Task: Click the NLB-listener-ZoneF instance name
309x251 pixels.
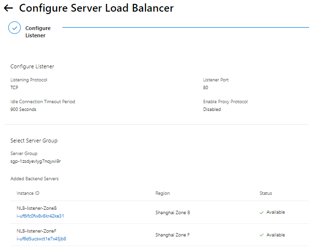Action: [x=37, y=231]
